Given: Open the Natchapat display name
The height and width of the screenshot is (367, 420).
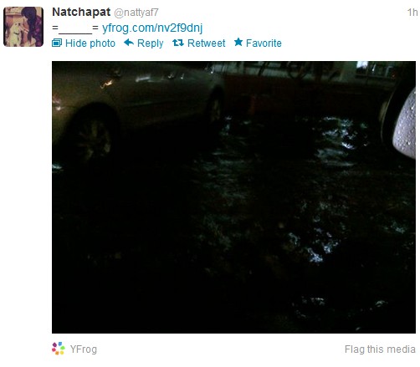Looking at the screenshot, I should [81, 12].
